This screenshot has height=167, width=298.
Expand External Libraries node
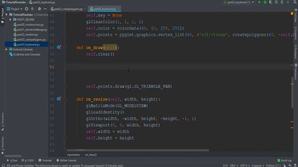[7, 50]
